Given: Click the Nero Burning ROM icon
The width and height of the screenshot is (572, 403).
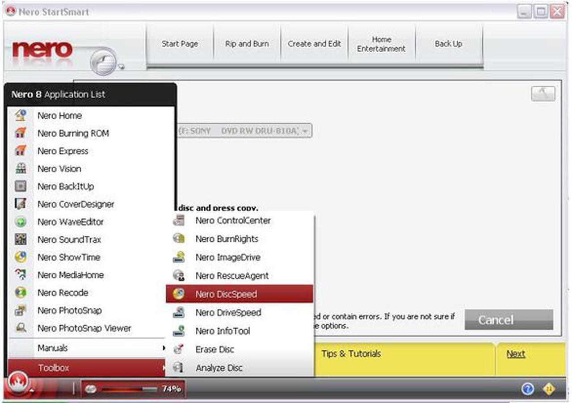Looking at the screenshot, I should 21,133.
